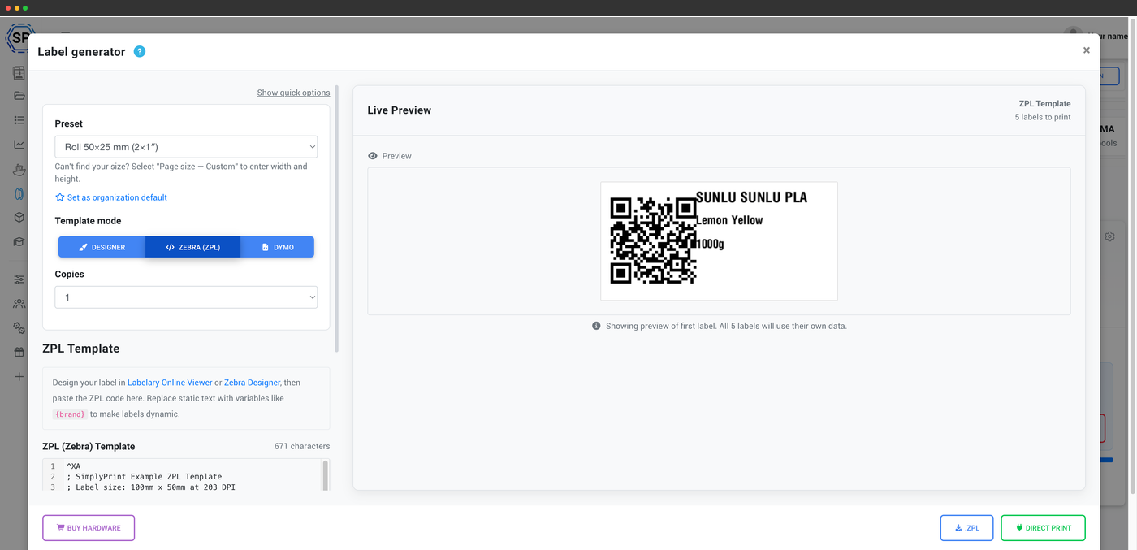Click the '5 labels to print' text
Screen dimensions: 1137x550
[x=1043, y=117]
